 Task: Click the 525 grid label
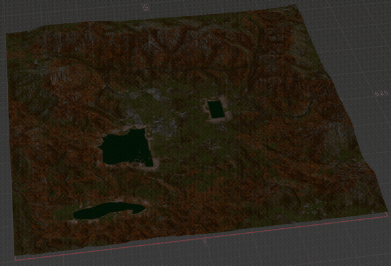[381, 94]
